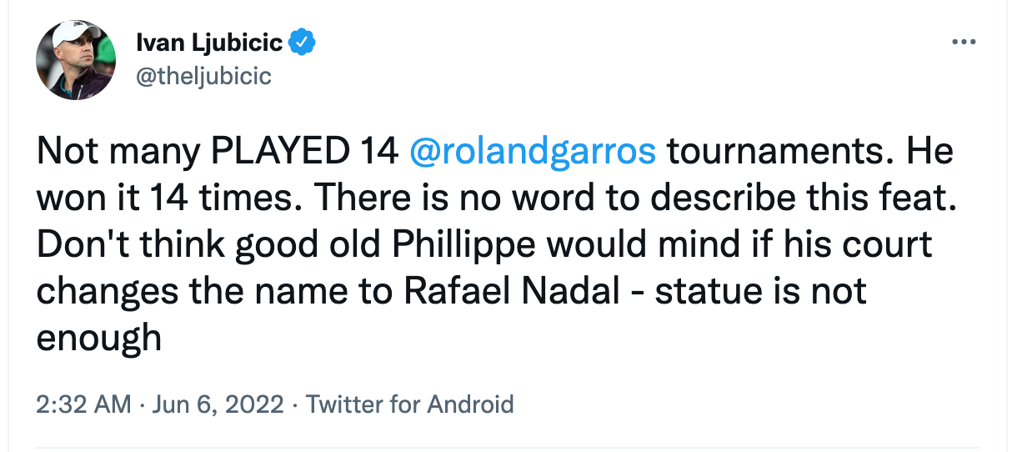Visit the @rolandgarros mention

coord(534,153)
